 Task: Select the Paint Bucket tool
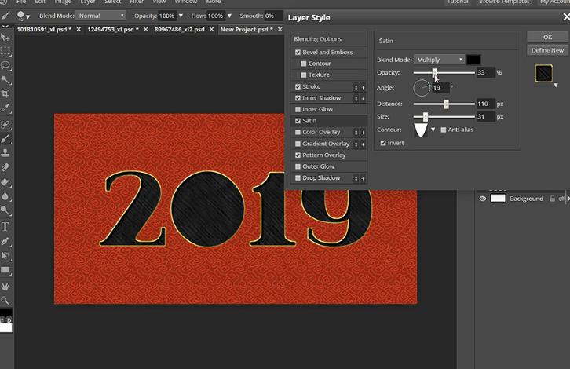(5, 182)
